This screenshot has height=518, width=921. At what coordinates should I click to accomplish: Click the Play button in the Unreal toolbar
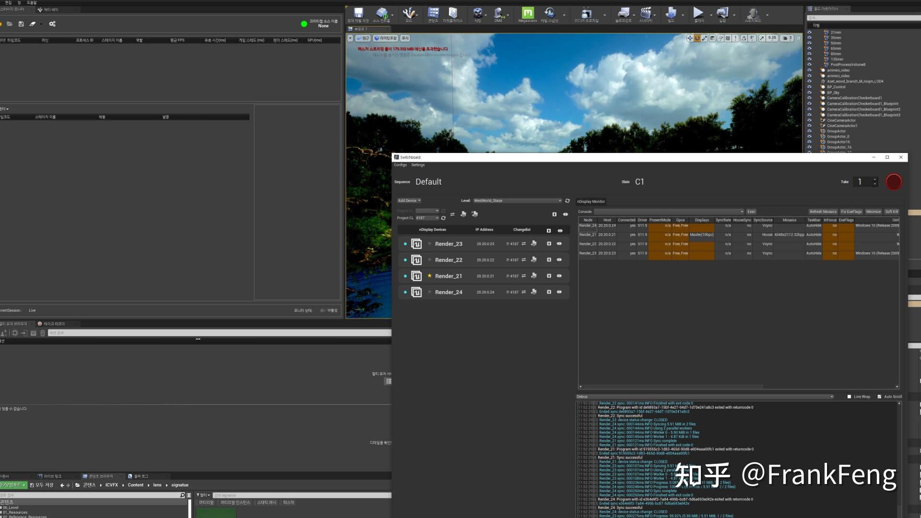tap(698, 14)
